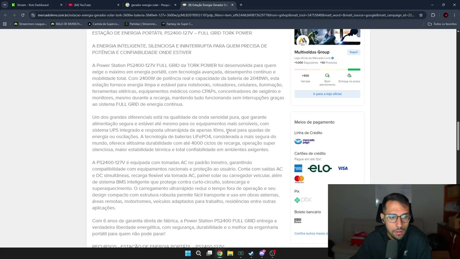Click the '+1.000 Seguidores' text
The image size is (460, 259).
pyautogui.click(x=305, y=63)
